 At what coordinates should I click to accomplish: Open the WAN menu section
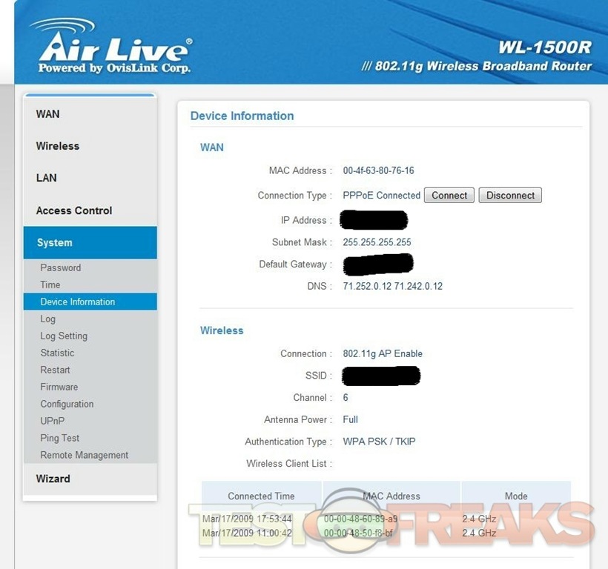[48, 114]
